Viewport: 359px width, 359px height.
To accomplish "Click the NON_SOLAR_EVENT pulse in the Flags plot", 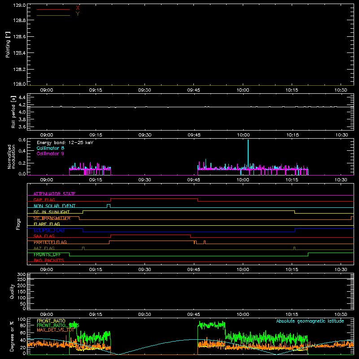I will (109, 206).
